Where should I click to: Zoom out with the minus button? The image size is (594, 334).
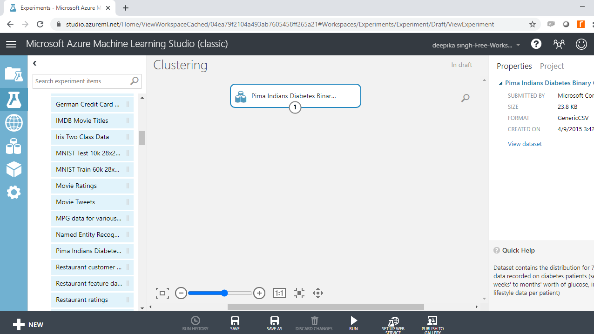(x=181, y=293)
